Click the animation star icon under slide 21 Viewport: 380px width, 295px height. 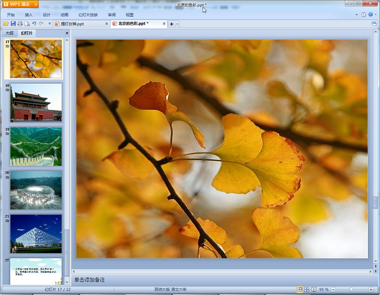pos(7,221)
